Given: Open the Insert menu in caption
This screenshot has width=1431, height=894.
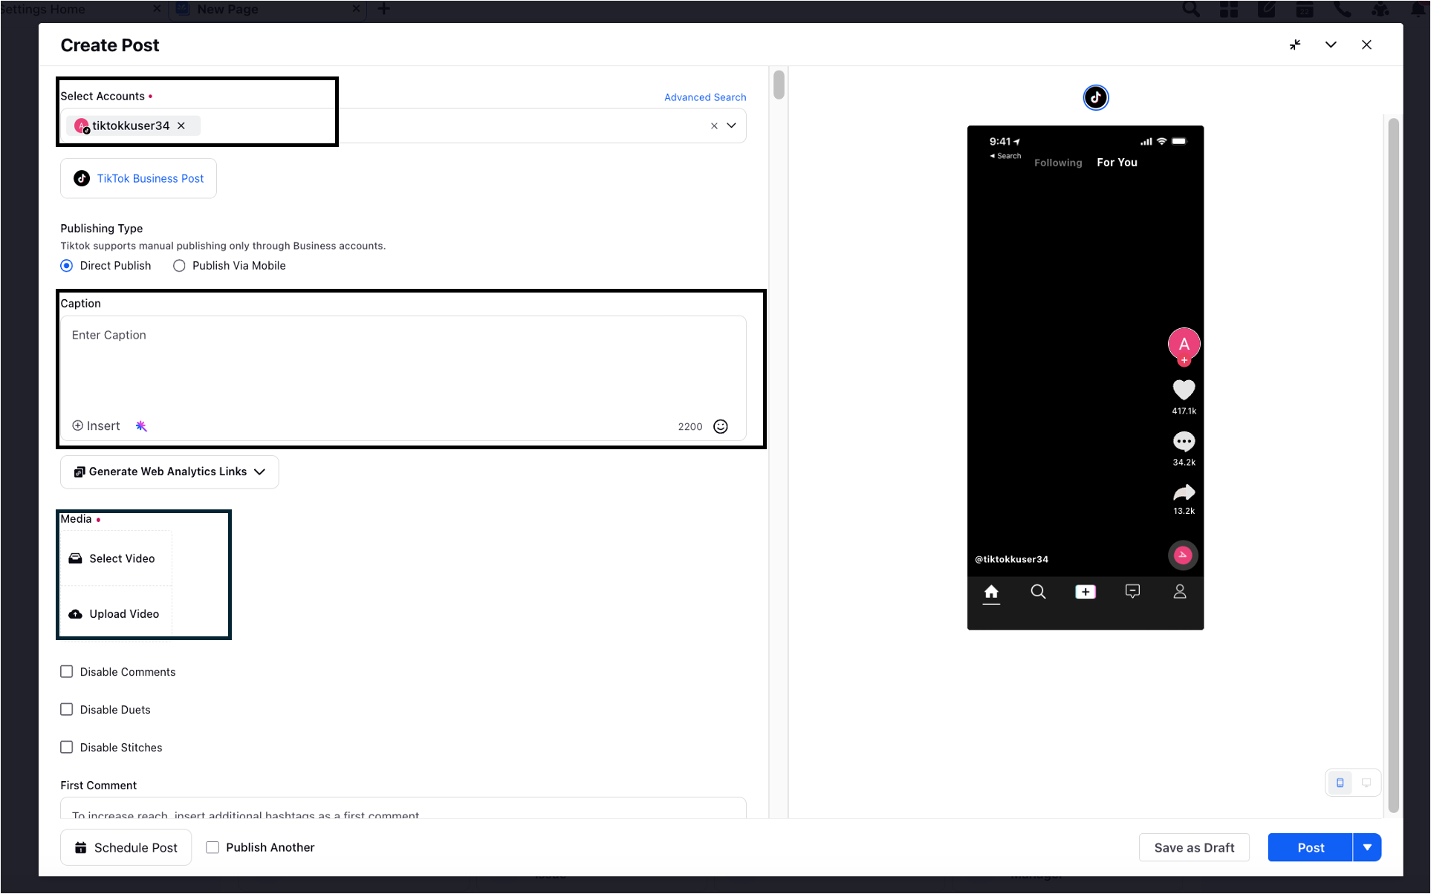Looking at the screenshot, I should coord(96,426).
